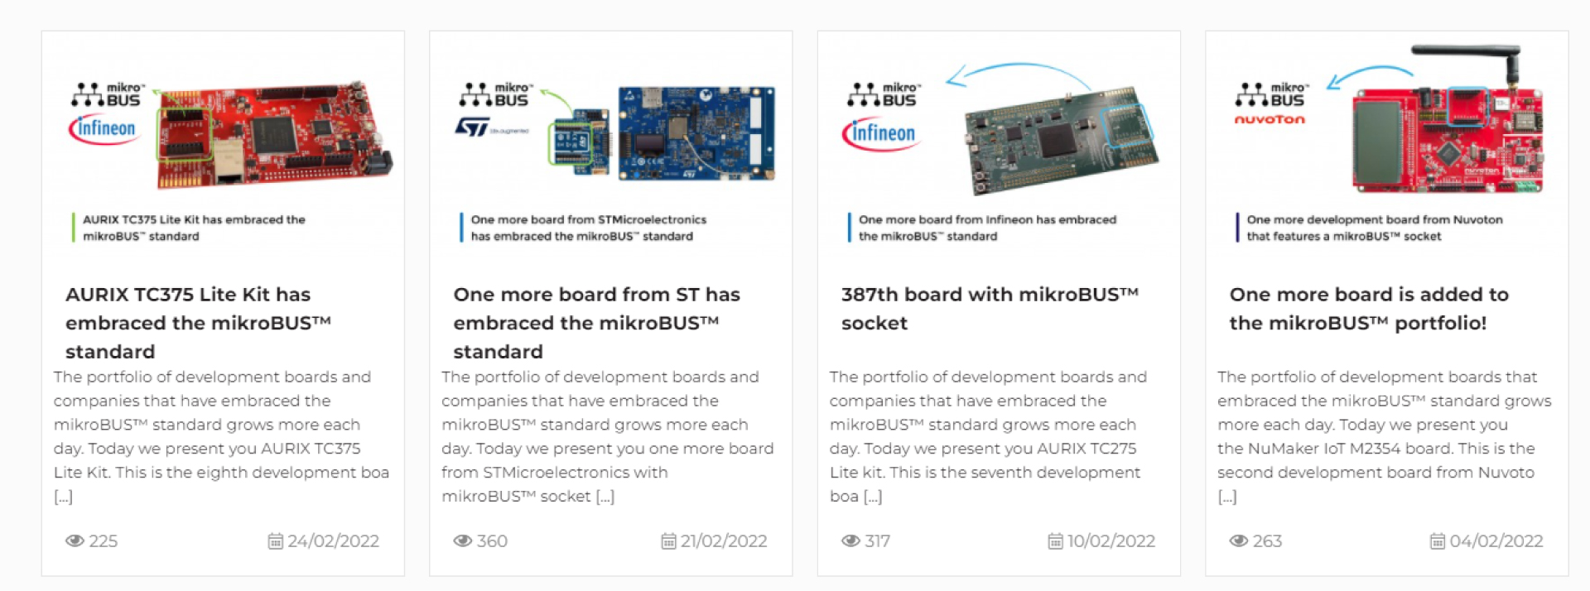Image resolution: width=1590 pixels, height=591 pixels.
Task: Click the 'One more board from ST' headline
Action: pyautogui.click(x=597, y=323)
